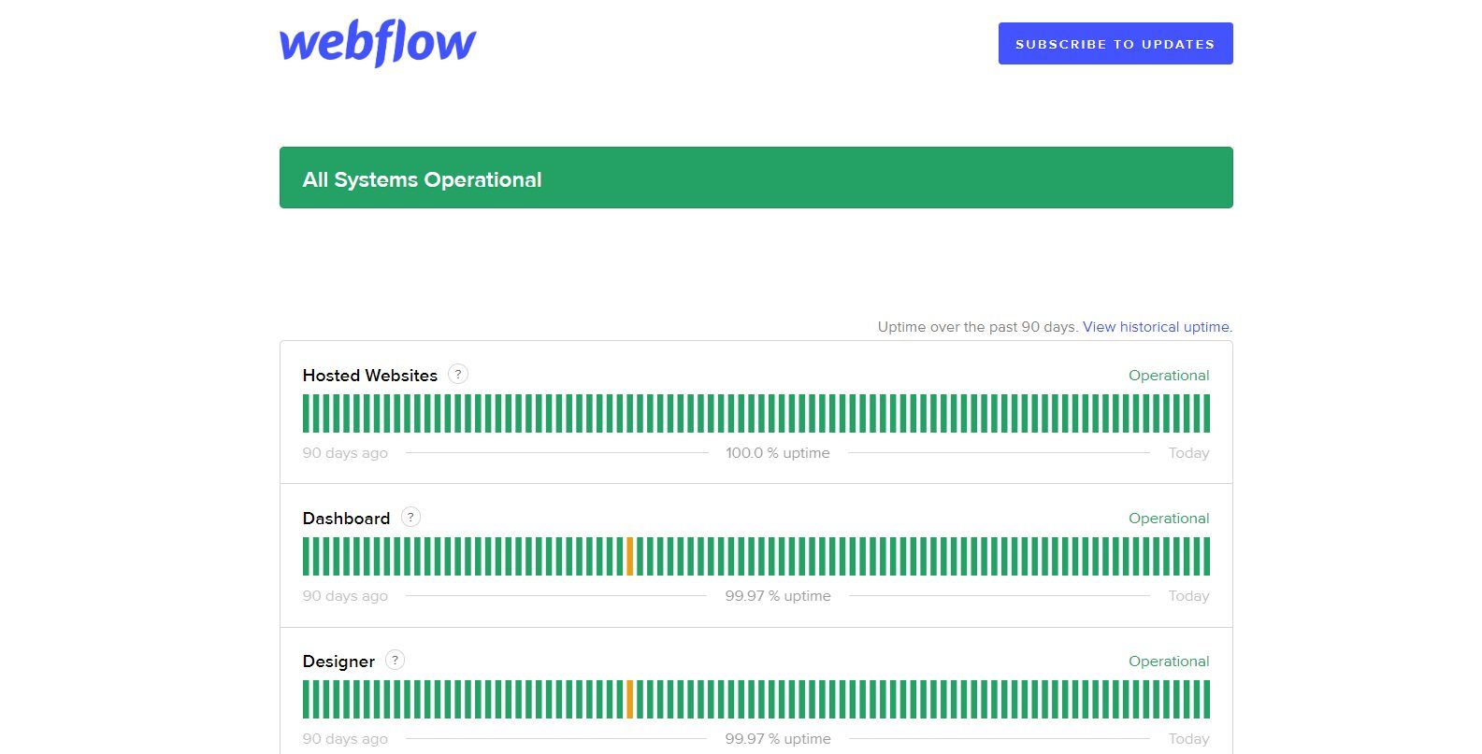1482x754 pixels.
Task: Click Hosted Websites Operational status text
Action: pos(1169,376)
